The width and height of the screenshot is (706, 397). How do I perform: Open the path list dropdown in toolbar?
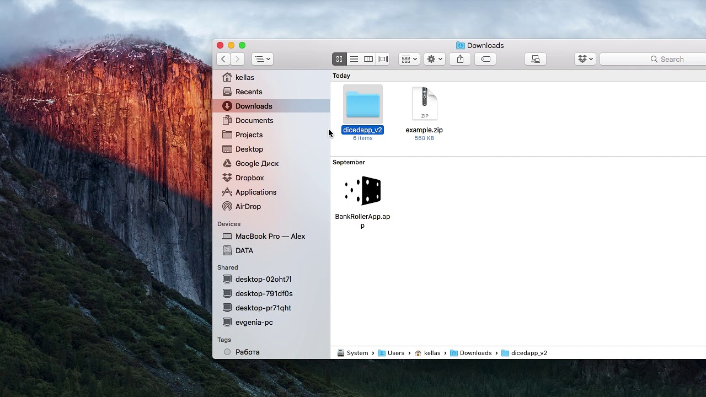[x=263, y=59]
